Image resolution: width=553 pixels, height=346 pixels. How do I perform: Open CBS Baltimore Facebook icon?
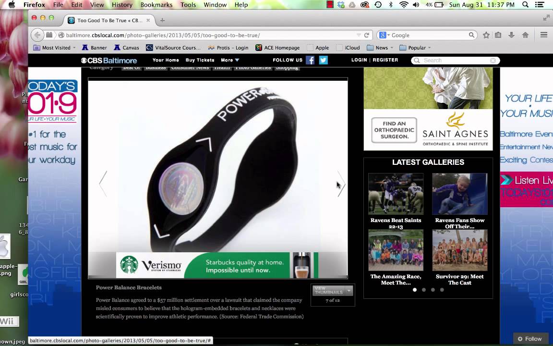pyautogui.click(x=310, y=60)
